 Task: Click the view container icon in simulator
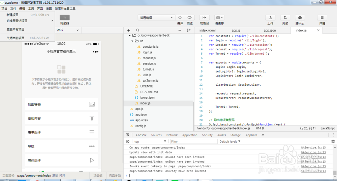pyautogui.click(x=92, y=104)
